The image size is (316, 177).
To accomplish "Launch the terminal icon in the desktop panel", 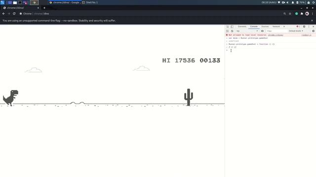I will pos(20,2).
